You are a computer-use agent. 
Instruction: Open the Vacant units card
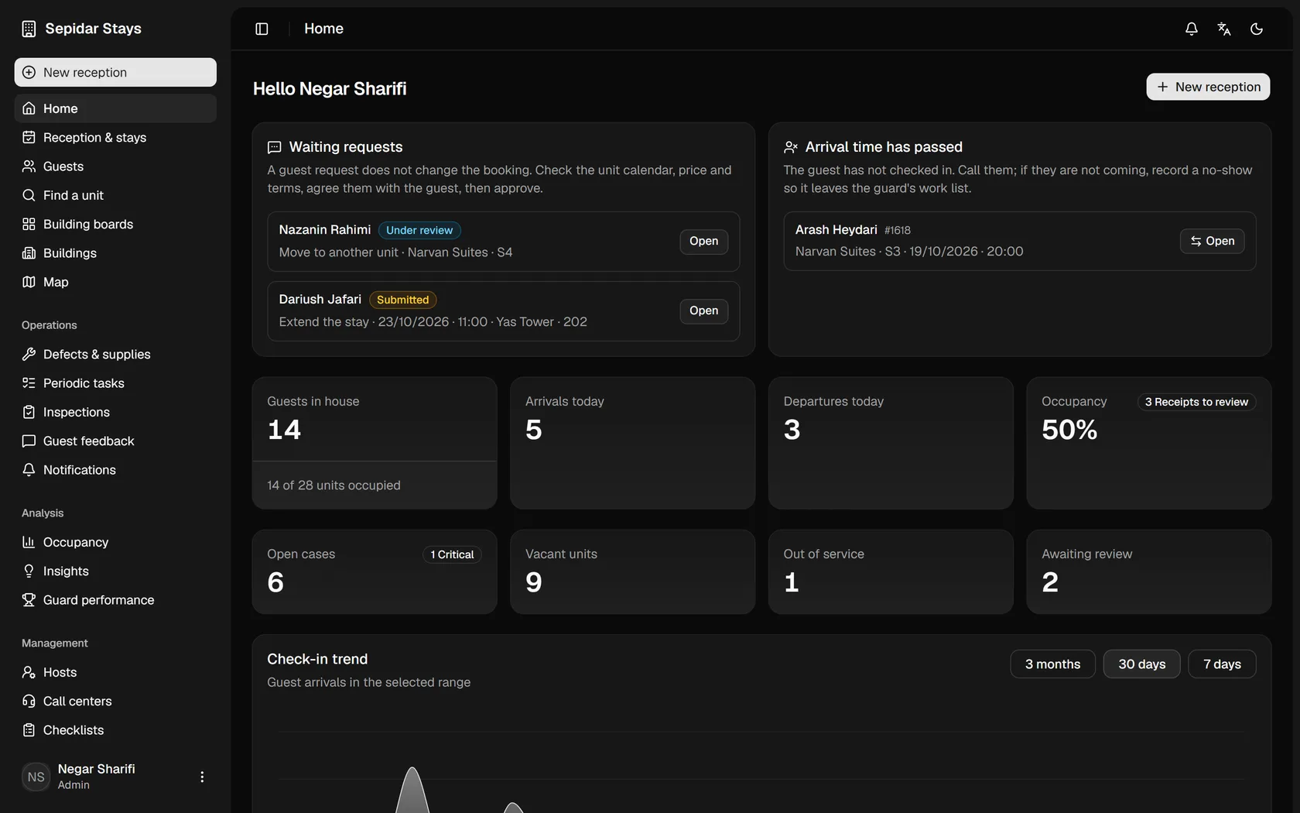pyautogui.click(x=632, y=571)
